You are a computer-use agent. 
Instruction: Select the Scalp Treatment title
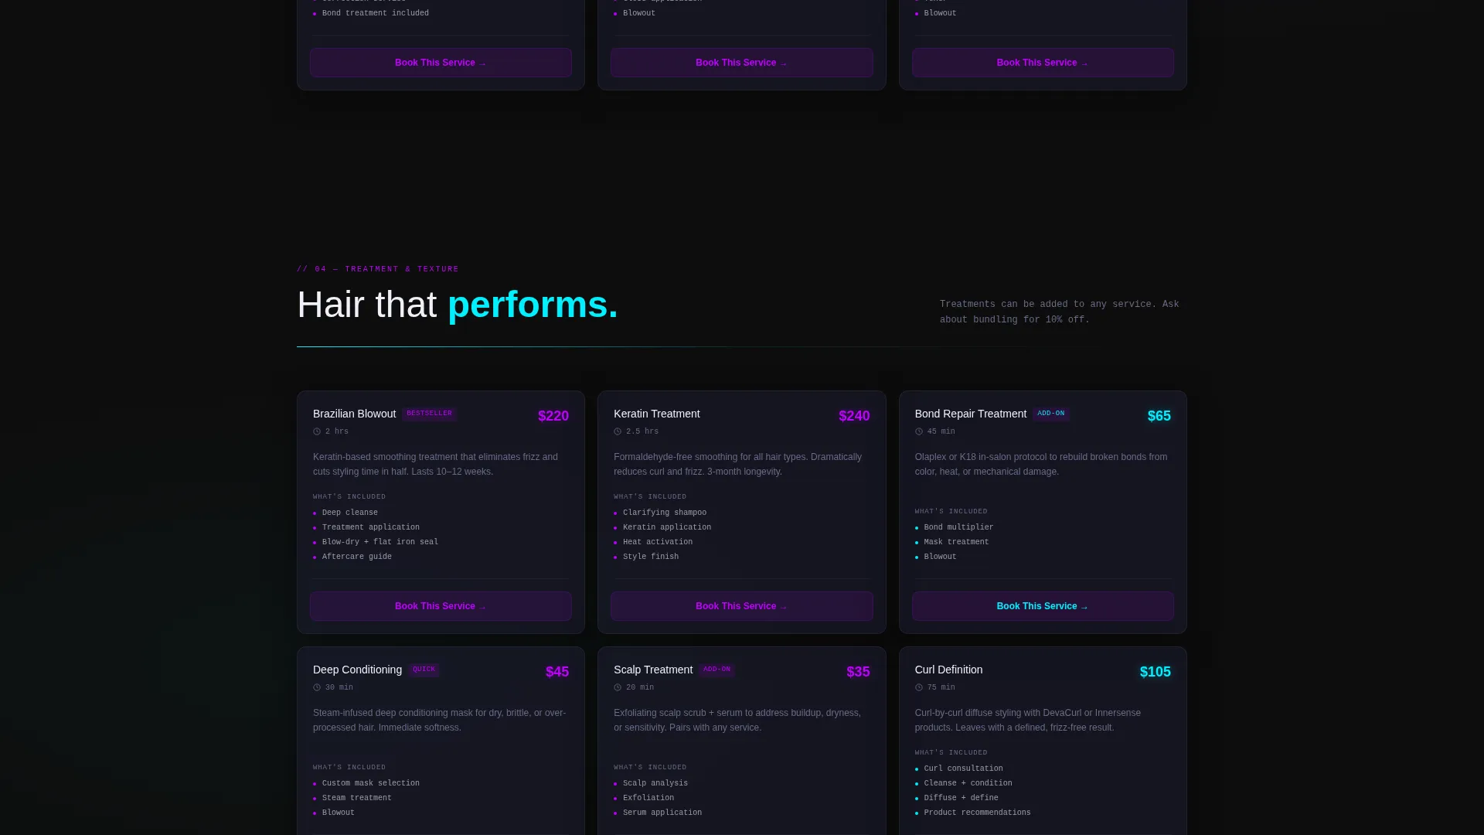pyautogui.click(x=653, y=670)
